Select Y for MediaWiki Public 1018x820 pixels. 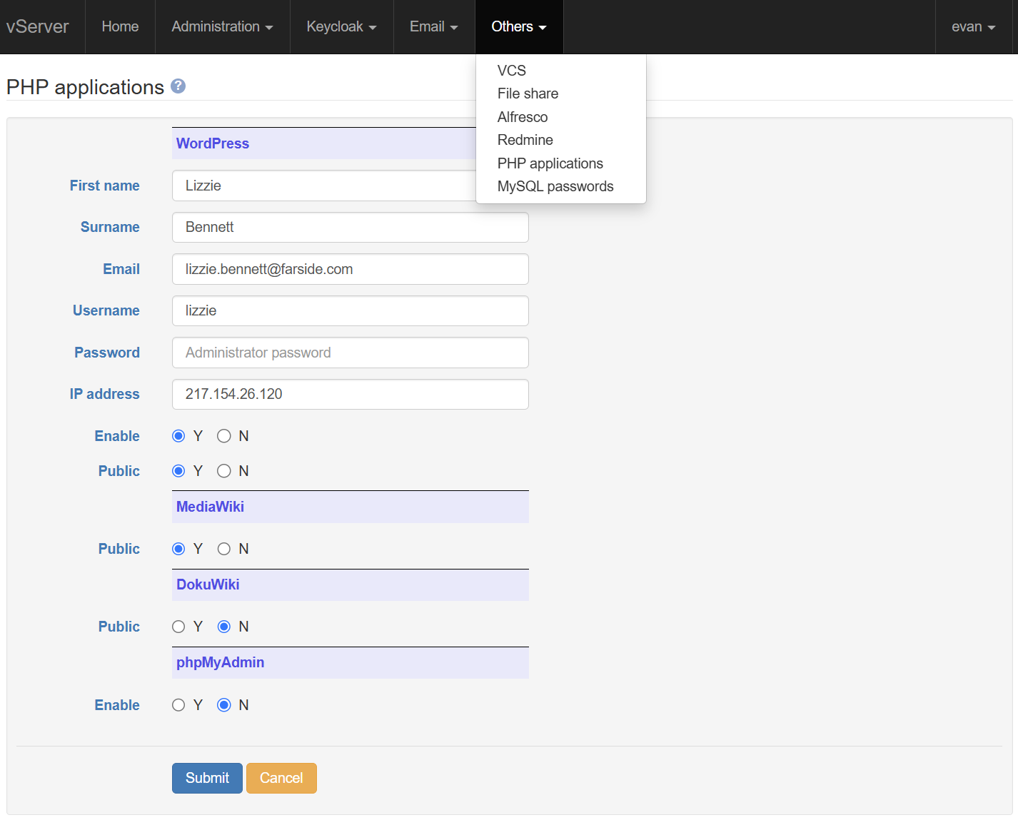tap(178, 549)
